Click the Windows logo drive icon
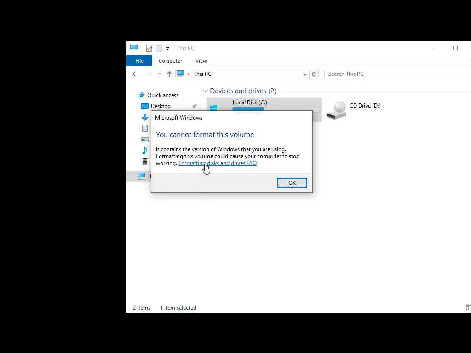The height and width of the screenshot is (353, 471). coord(213,108)
